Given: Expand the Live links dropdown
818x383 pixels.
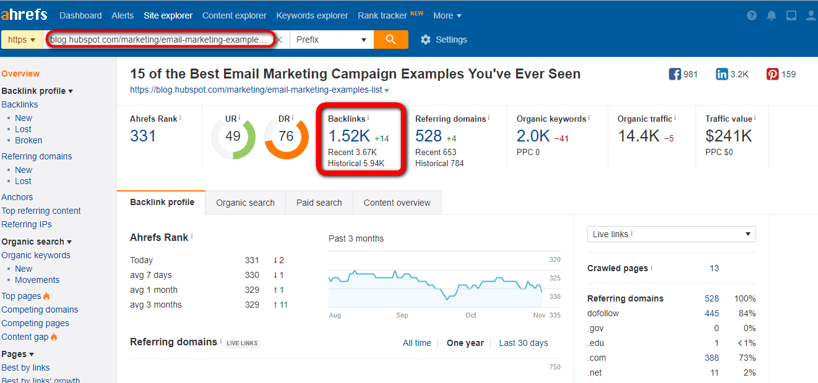Looking at the screenshot, I should [671, 234].
